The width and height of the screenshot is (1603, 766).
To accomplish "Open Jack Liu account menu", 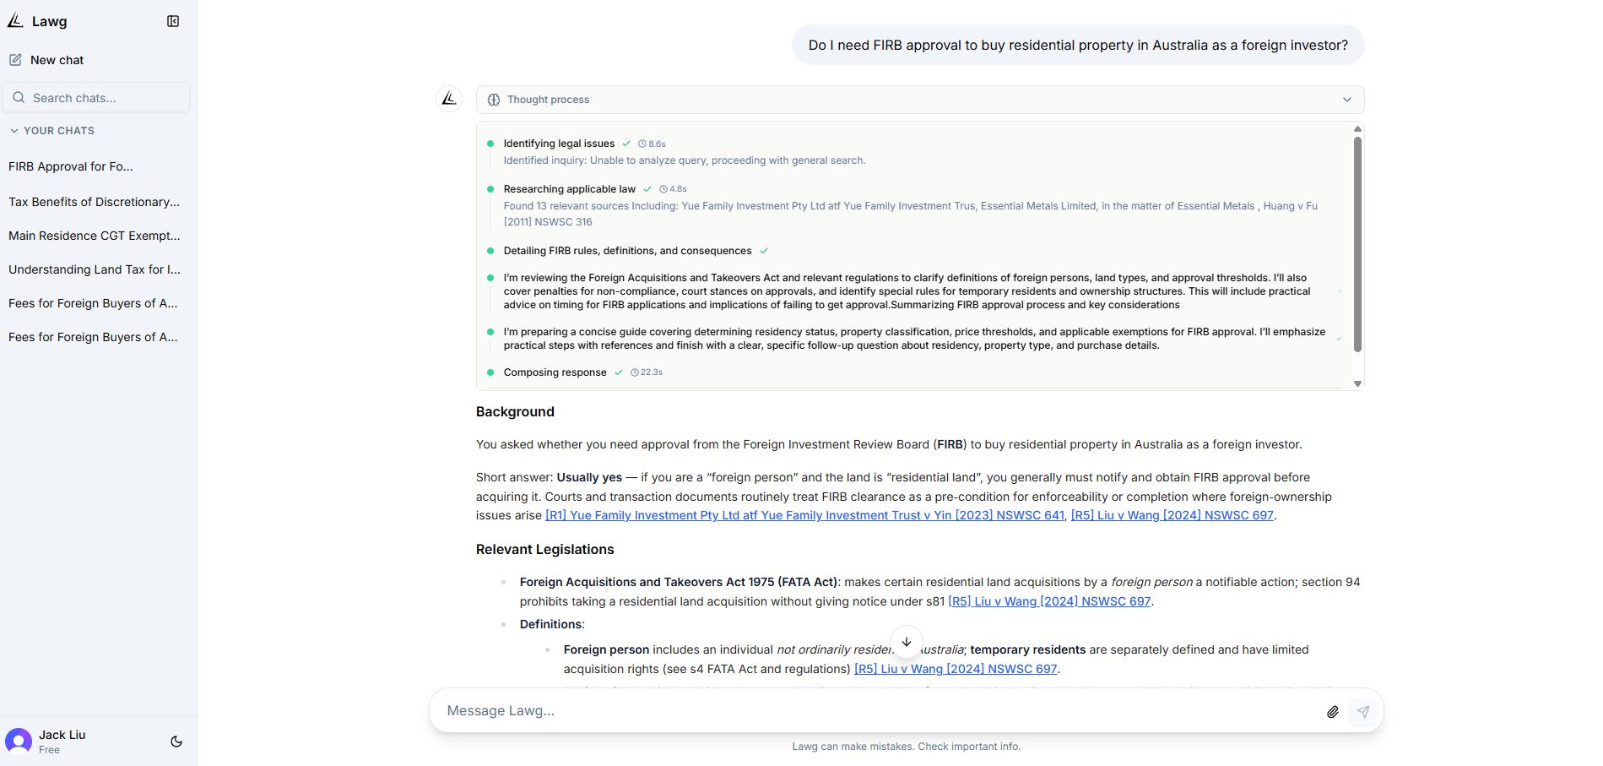I will 51,742.
